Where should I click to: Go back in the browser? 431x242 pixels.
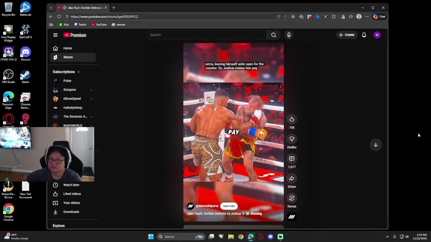51,16
